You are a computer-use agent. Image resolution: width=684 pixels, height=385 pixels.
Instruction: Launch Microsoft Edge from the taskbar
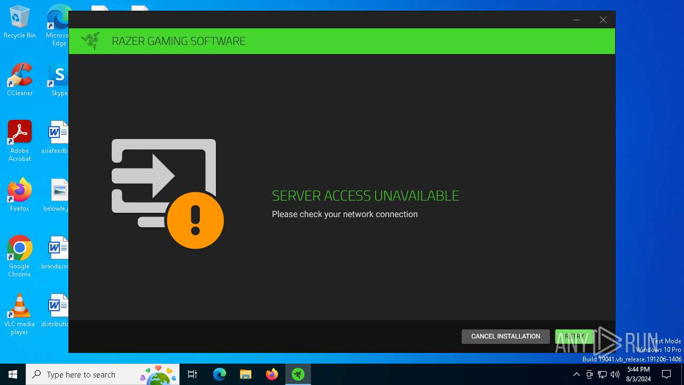[220, 374]
